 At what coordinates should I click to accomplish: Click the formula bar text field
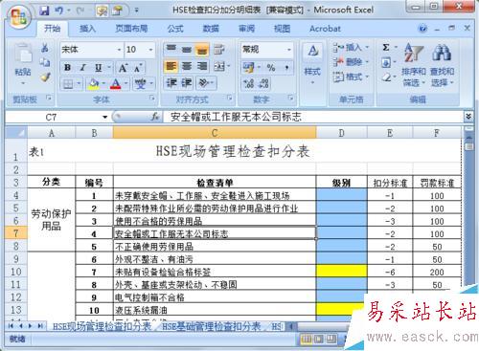[313, 117]
